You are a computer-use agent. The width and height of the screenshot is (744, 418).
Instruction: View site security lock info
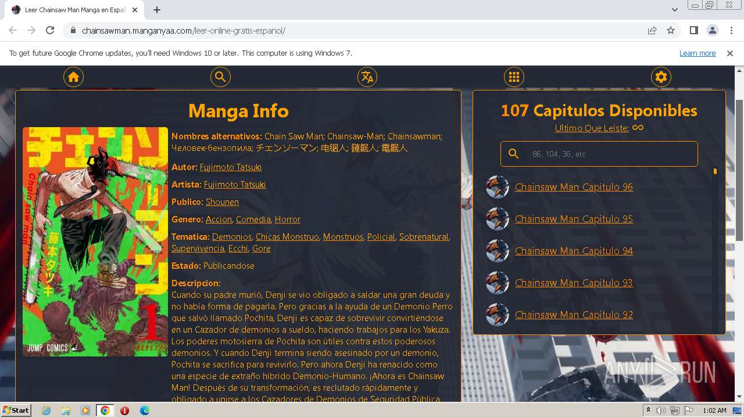pos(73,30)
